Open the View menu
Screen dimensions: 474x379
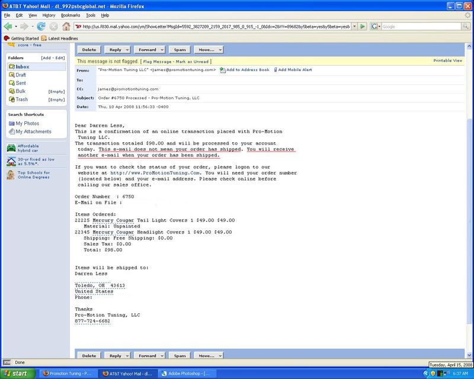(x=33, y=15)
